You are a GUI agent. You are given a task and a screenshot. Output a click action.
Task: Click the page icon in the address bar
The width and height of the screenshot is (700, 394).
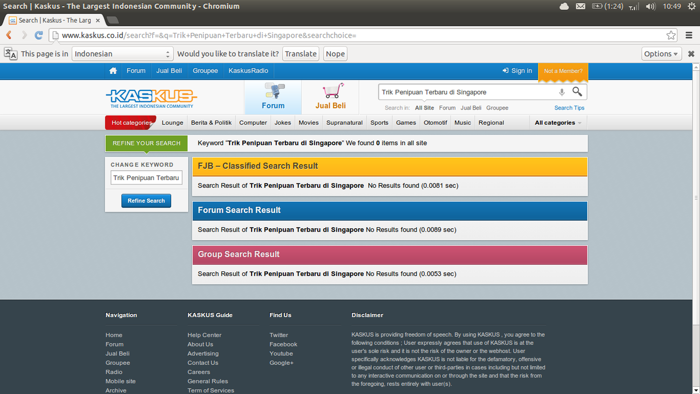click(55, 35)
